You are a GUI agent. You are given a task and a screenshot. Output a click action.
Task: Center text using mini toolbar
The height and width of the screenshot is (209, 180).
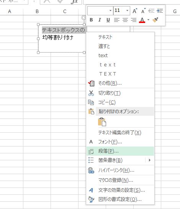click(125, 20)
